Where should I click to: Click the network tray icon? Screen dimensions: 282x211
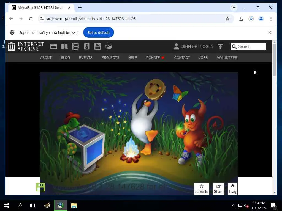pos(240,206)
